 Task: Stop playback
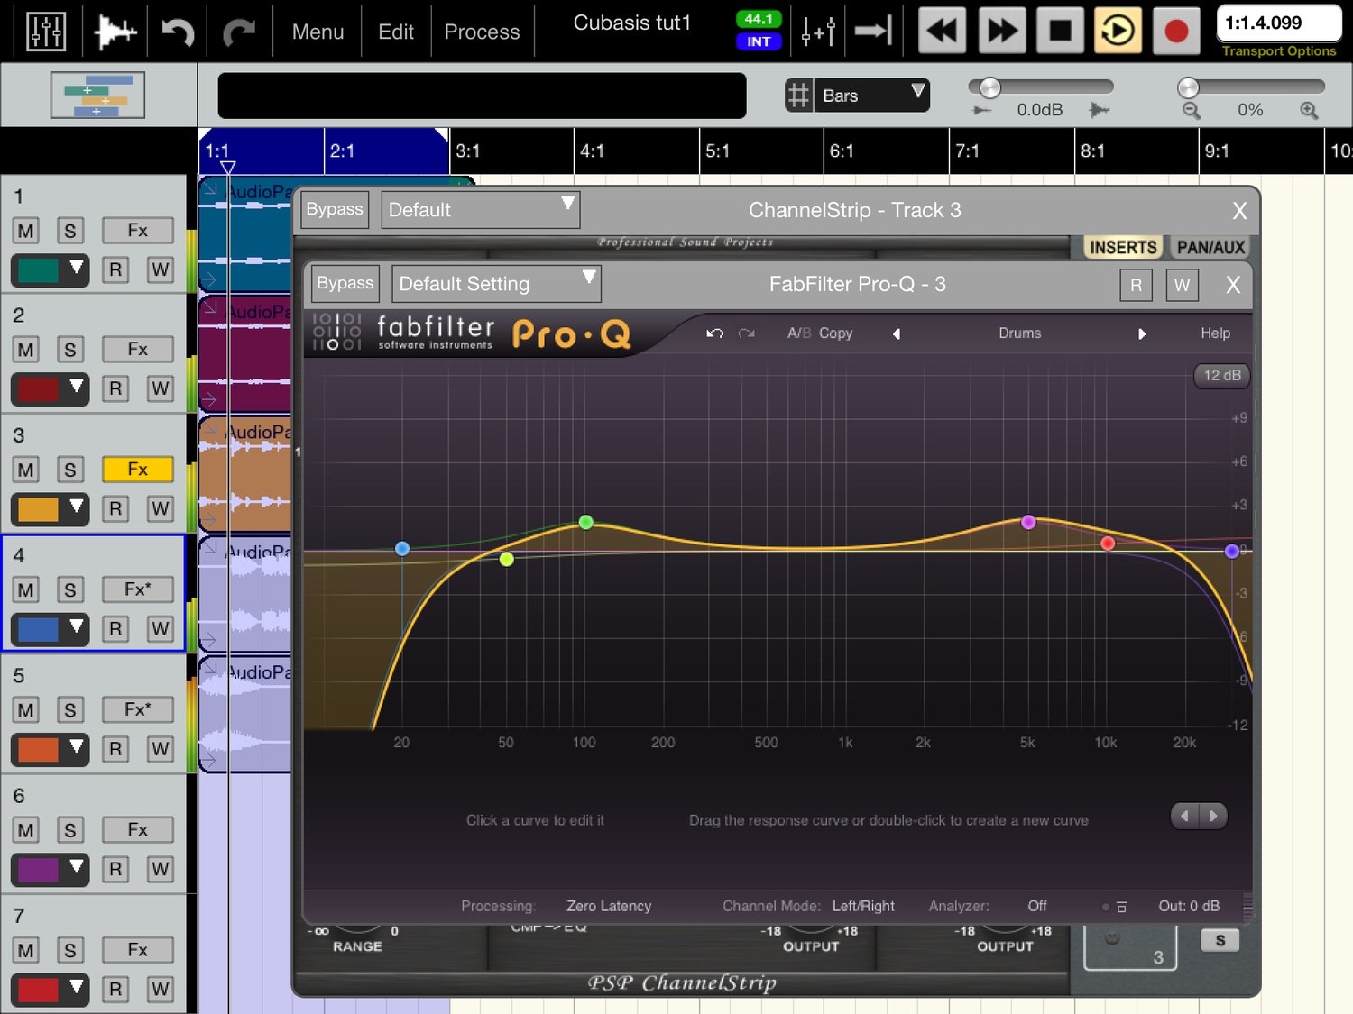pos(1060,32)
